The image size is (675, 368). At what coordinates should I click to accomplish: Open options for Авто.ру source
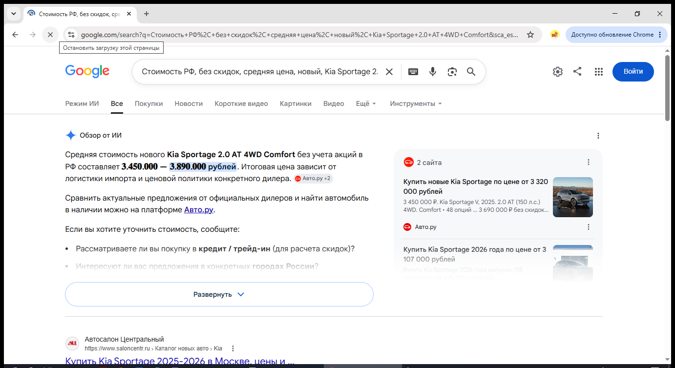tap(589, 227)
